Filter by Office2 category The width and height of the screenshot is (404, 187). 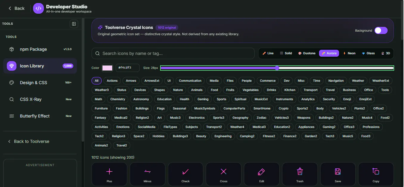point(378,108)
